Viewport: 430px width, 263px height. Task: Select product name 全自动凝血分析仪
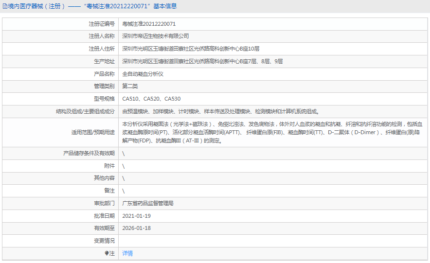(143, 74)
